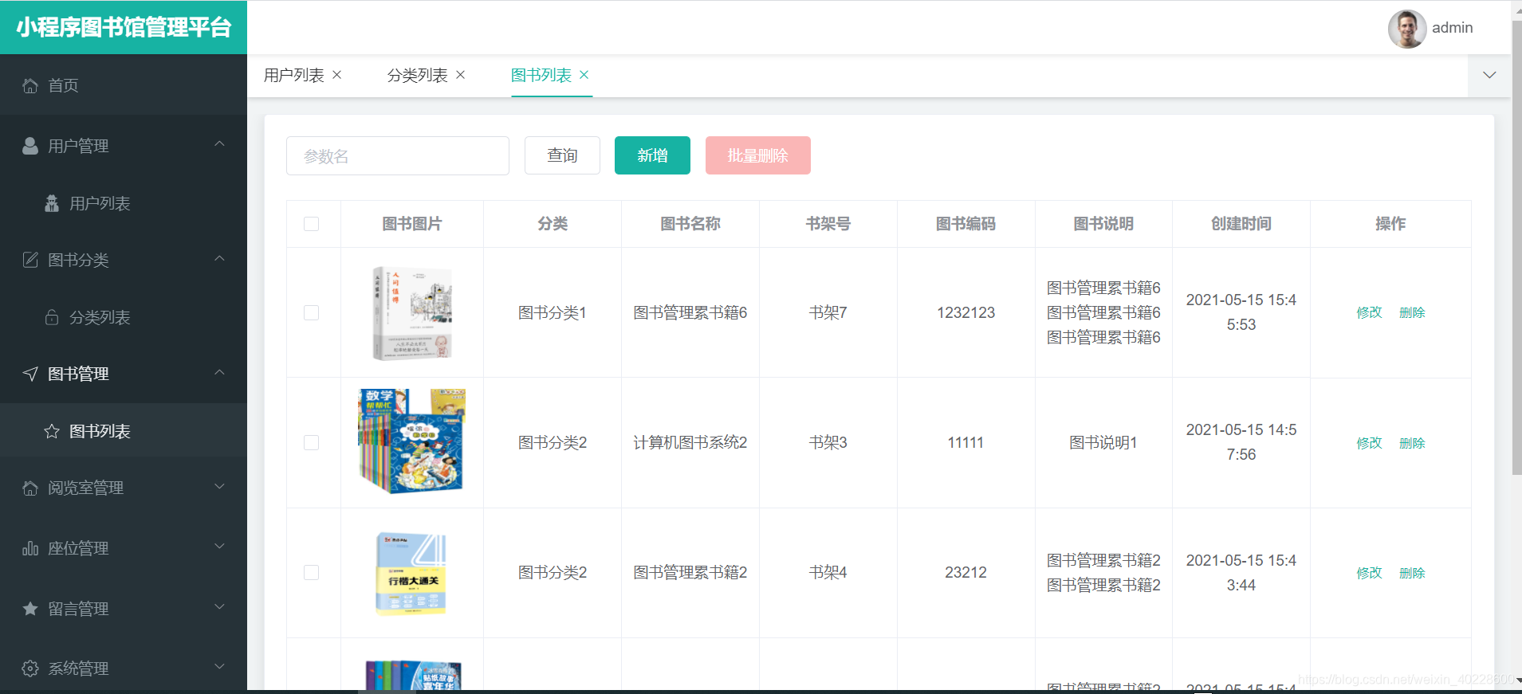Image resolution: width=1522 pixels, height=694 pixels.
Task: Select the checkbox for 计算机图书系统2 row
Action: coord(312,442)
